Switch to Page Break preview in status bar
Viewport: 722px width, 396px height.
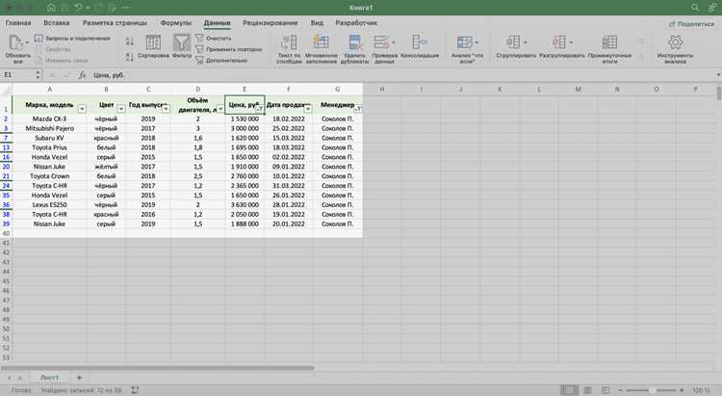coord(606,390)
